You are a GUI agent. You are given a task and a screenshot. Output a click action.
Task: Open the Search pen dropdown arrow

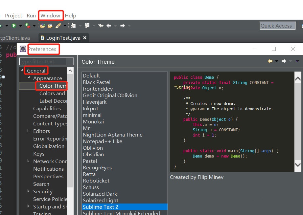(65, 26)
